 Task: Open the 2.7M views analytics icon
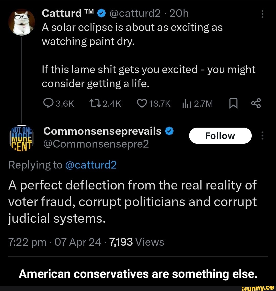click(x=186, y=104)
